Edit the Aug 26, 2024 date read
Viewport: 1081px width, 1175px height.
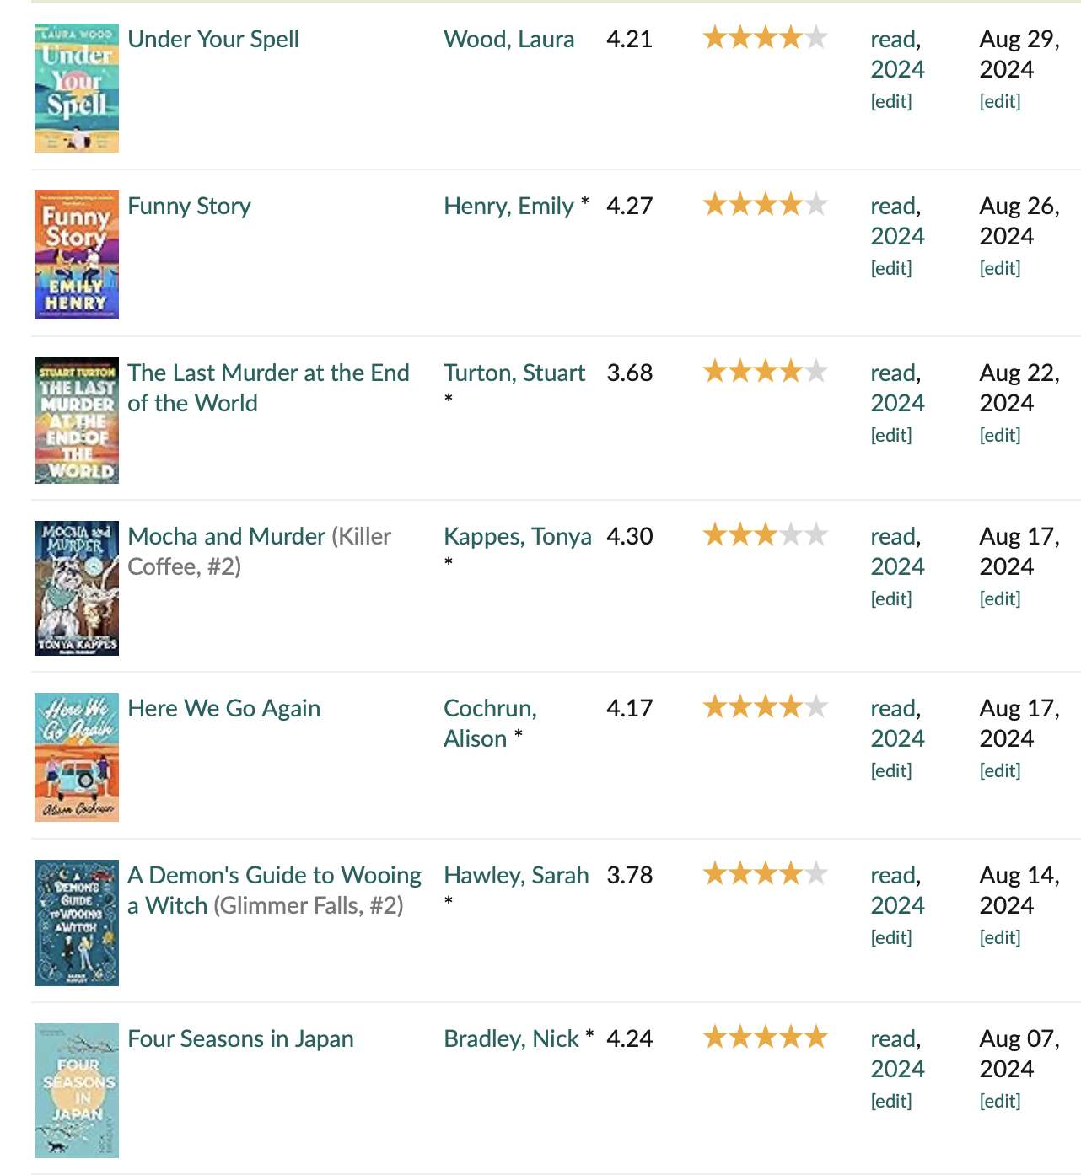(1000, 268)
